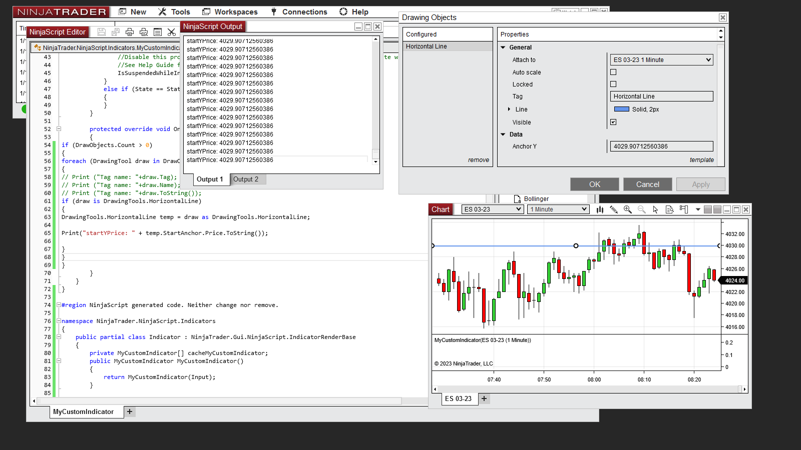
Task: Collapse the code block at line 52
Action: tap(59, 129)
